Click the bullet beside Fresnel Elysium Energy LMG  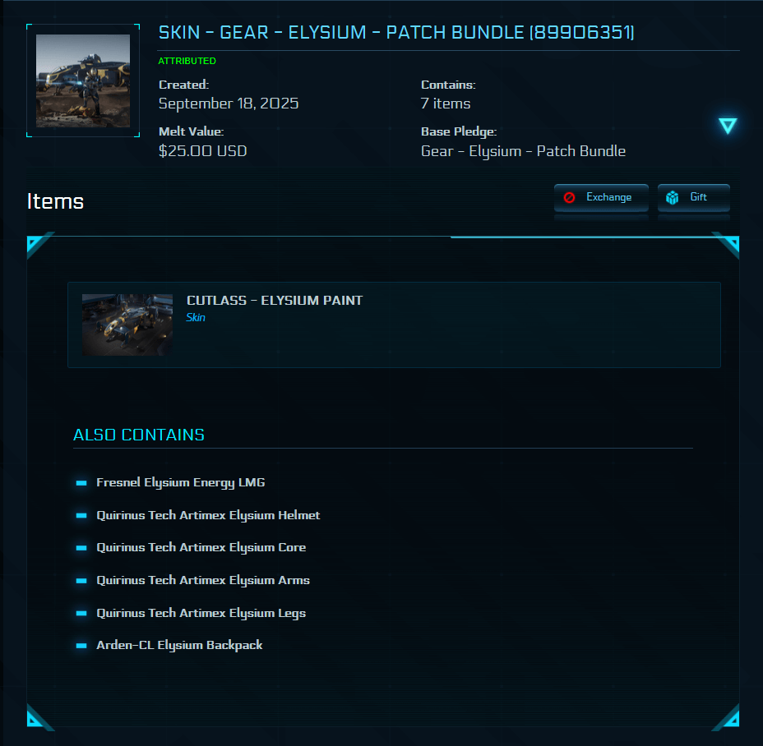point(81,483)
